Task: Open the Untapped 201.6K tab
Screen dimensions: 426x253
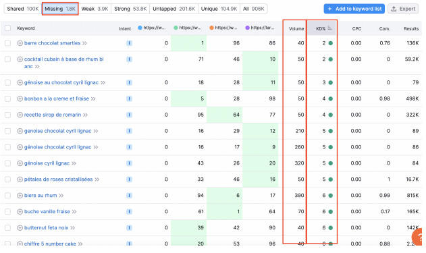Action: click(174, 9)
